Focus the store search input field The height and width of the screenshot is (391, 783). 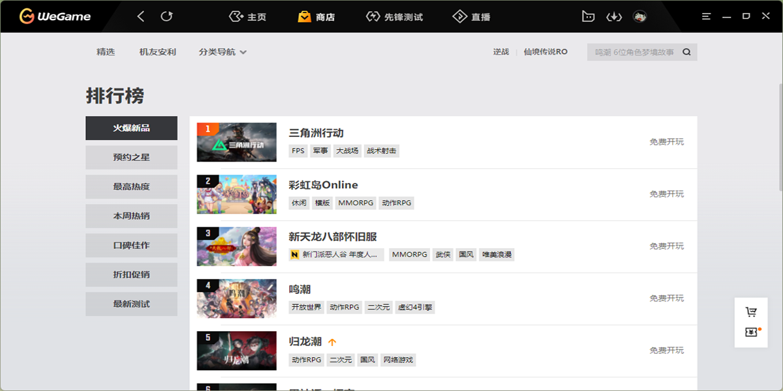click(633, 52)
